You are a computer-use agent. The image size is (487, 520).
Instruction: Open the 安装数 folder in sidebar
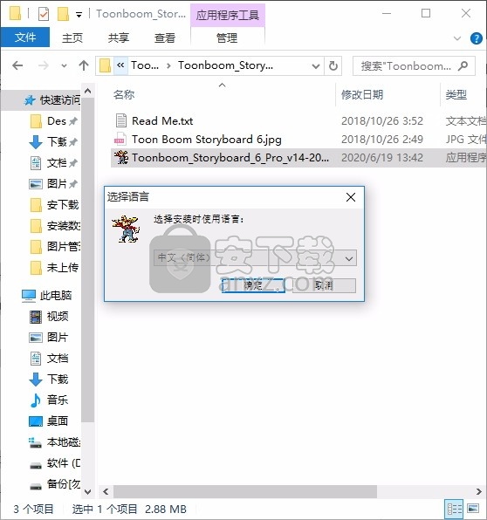click(55, 225)
